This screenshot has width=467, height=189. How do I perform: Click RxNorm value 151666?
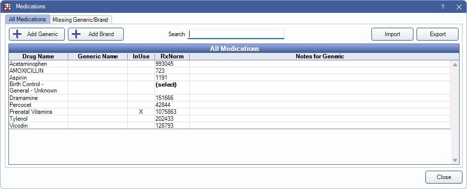(164, 97)
